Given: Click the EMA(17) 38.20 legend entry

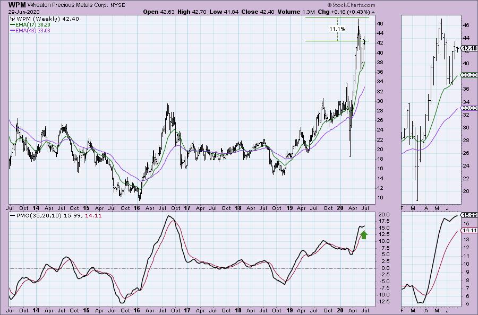Looking at the screenshot, I should [30, 24].
